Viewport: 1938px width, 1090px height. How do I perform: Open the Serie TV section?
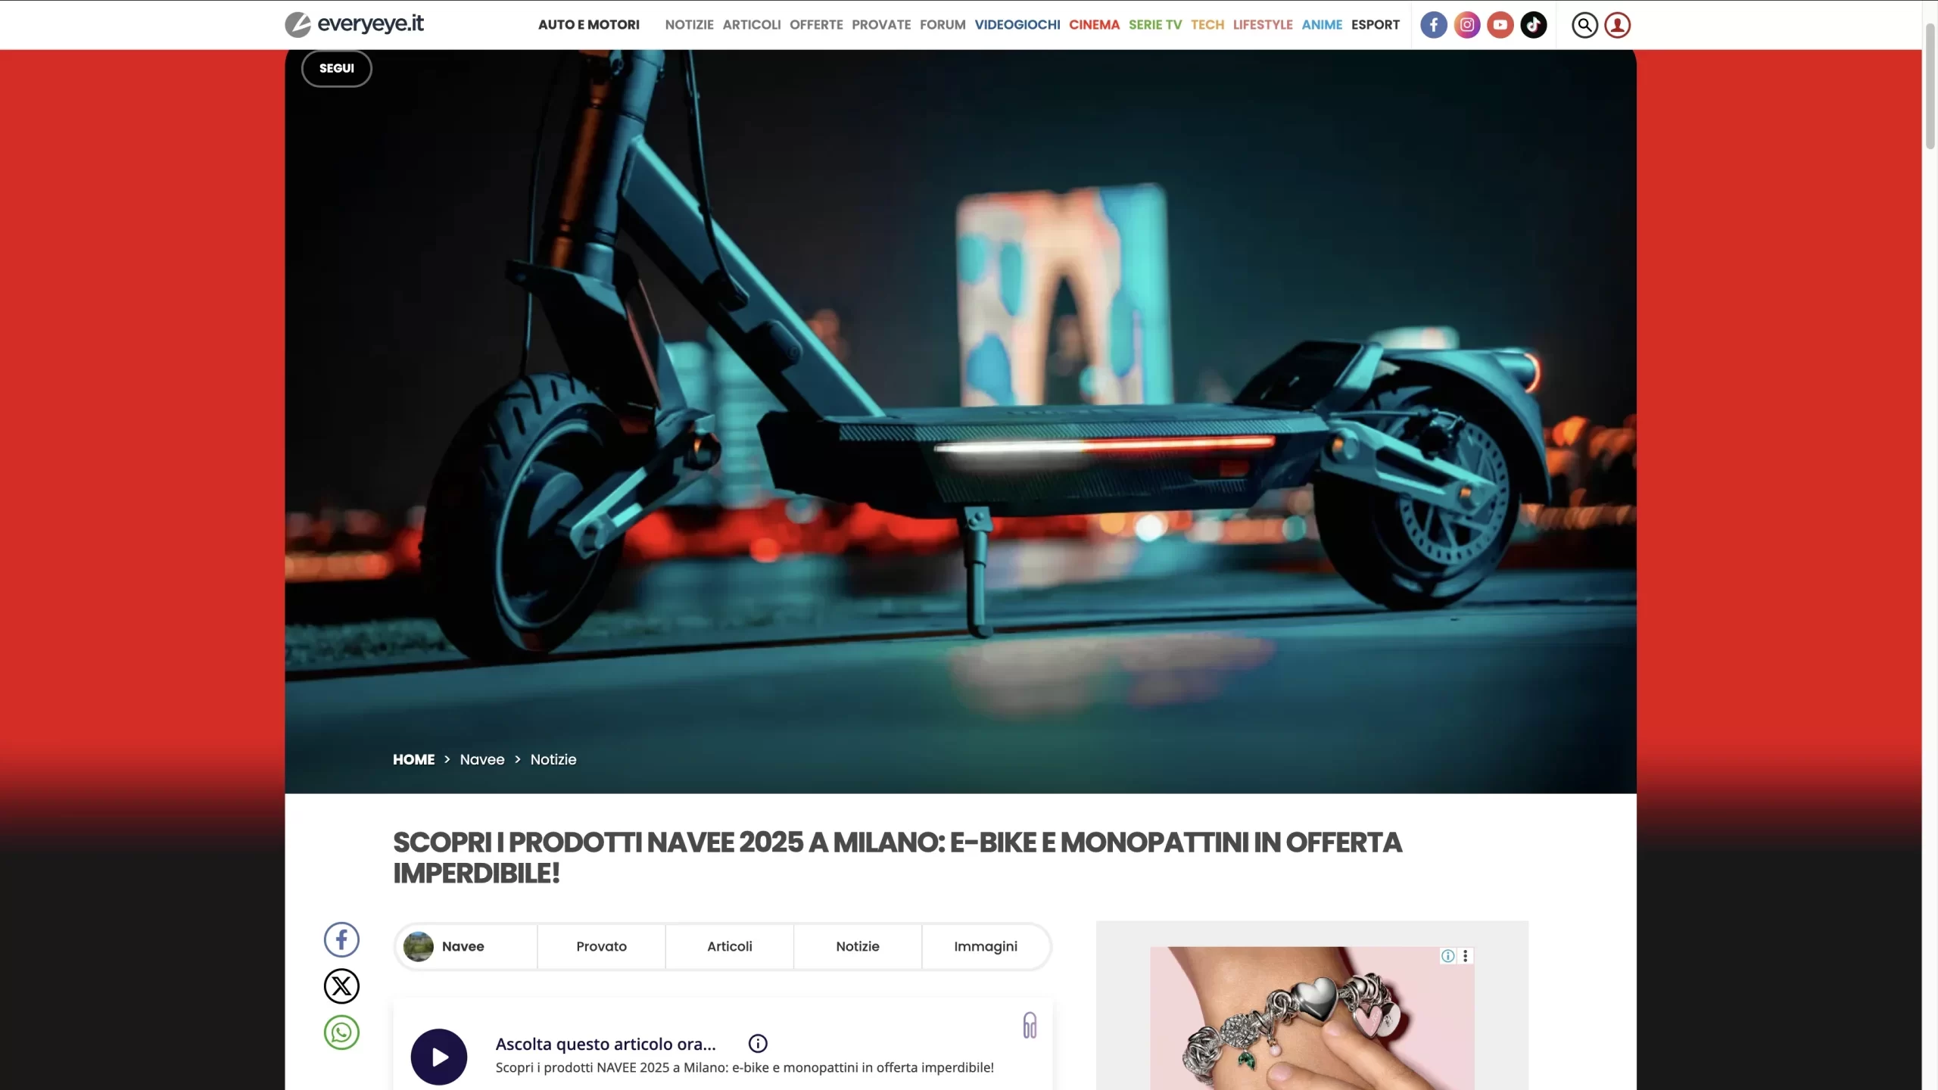point(1154,25)
